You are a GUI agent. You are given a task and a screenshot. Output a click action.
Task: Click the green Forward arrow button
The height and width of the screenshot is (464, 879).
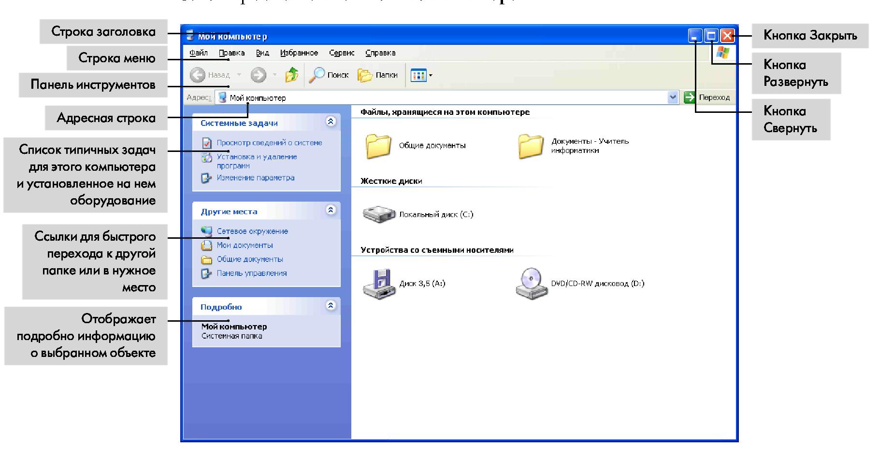point(259,75)
